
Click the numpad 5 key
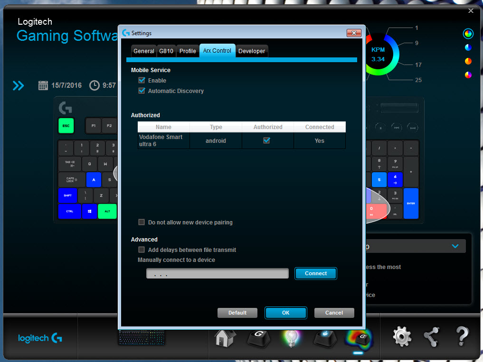coord(379,179)
